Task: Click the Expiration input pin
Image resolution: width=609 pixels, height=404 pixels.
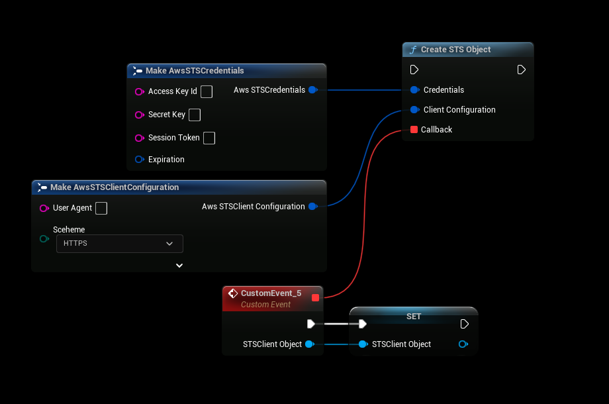Action: click(139, 160)
